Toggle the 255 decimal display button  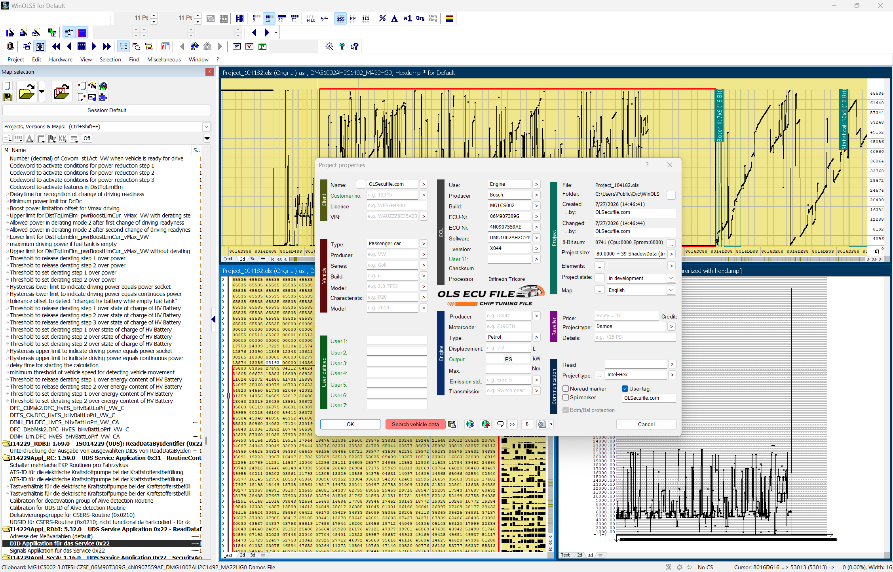[x=340, y=18]
